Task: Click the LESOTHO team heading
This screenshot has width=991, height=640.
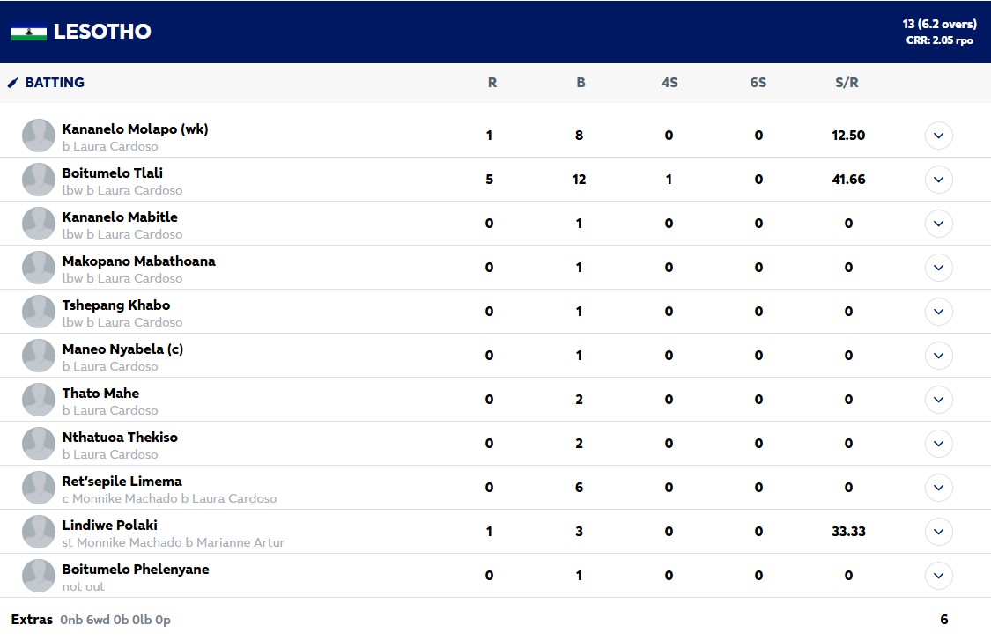Action: (x=102, y=32)
